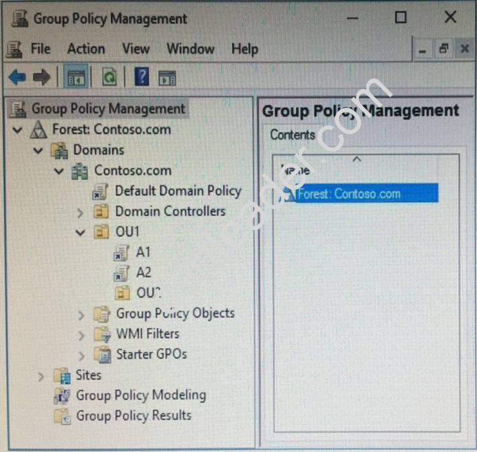Select the Domains label in tree
The image size is (477, 452).
[x=99, y=150]
